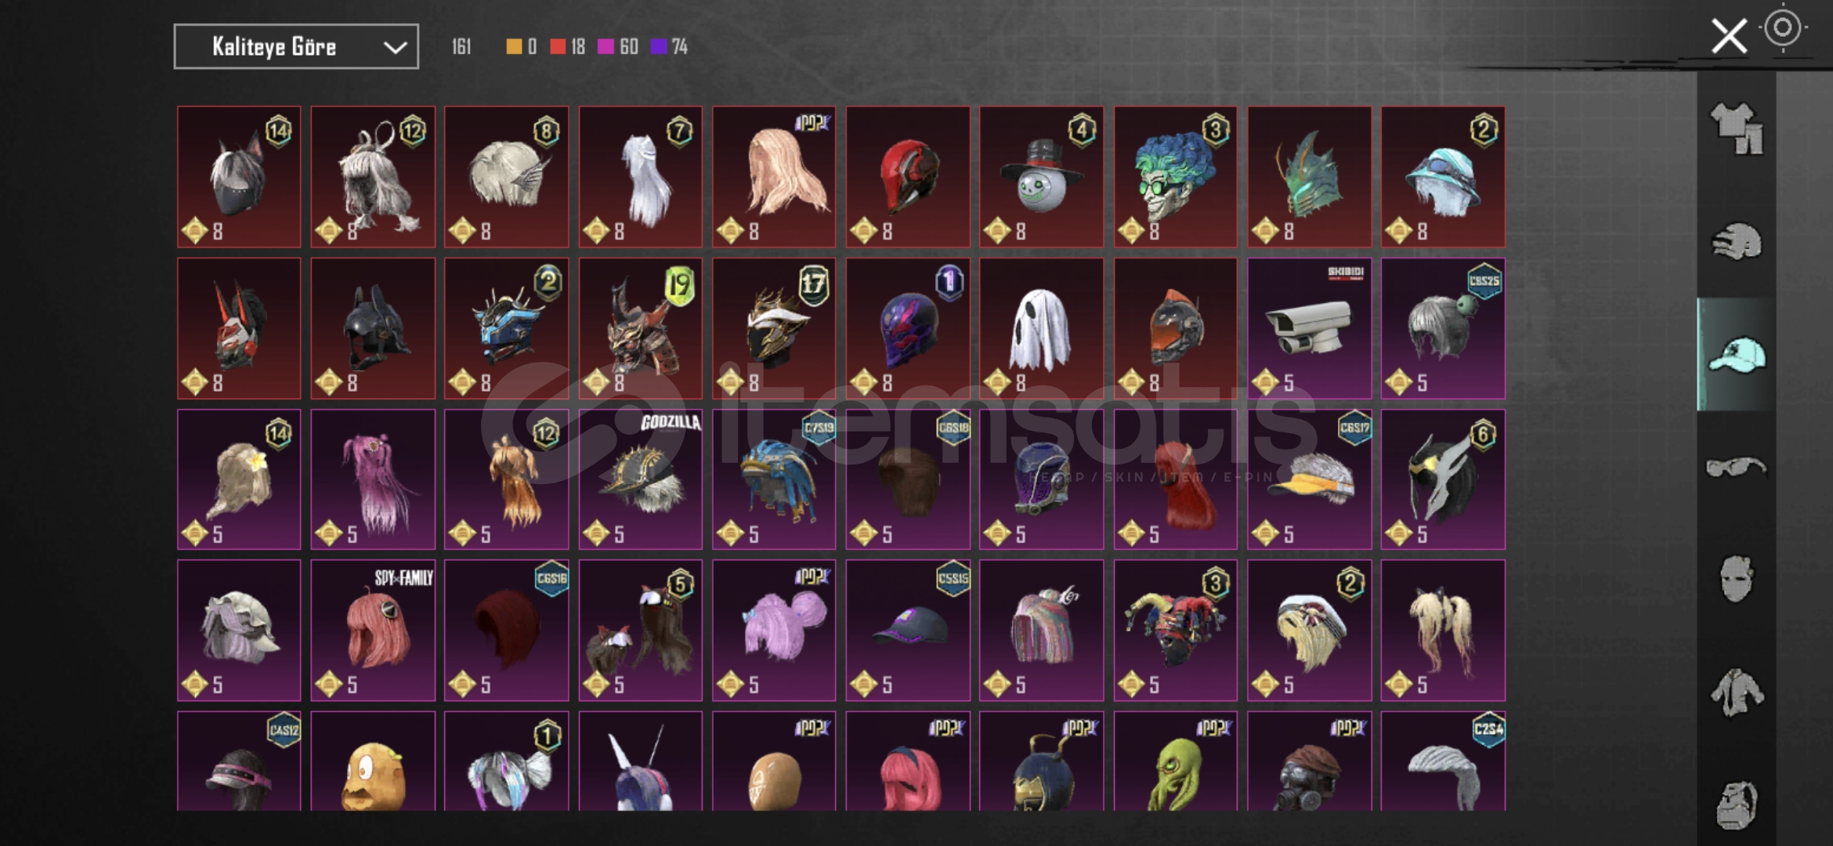Click the target settings icon top right
The height and width of the screenshot is (846, 1833).
pyautogui.click(x=1783, y=28)
